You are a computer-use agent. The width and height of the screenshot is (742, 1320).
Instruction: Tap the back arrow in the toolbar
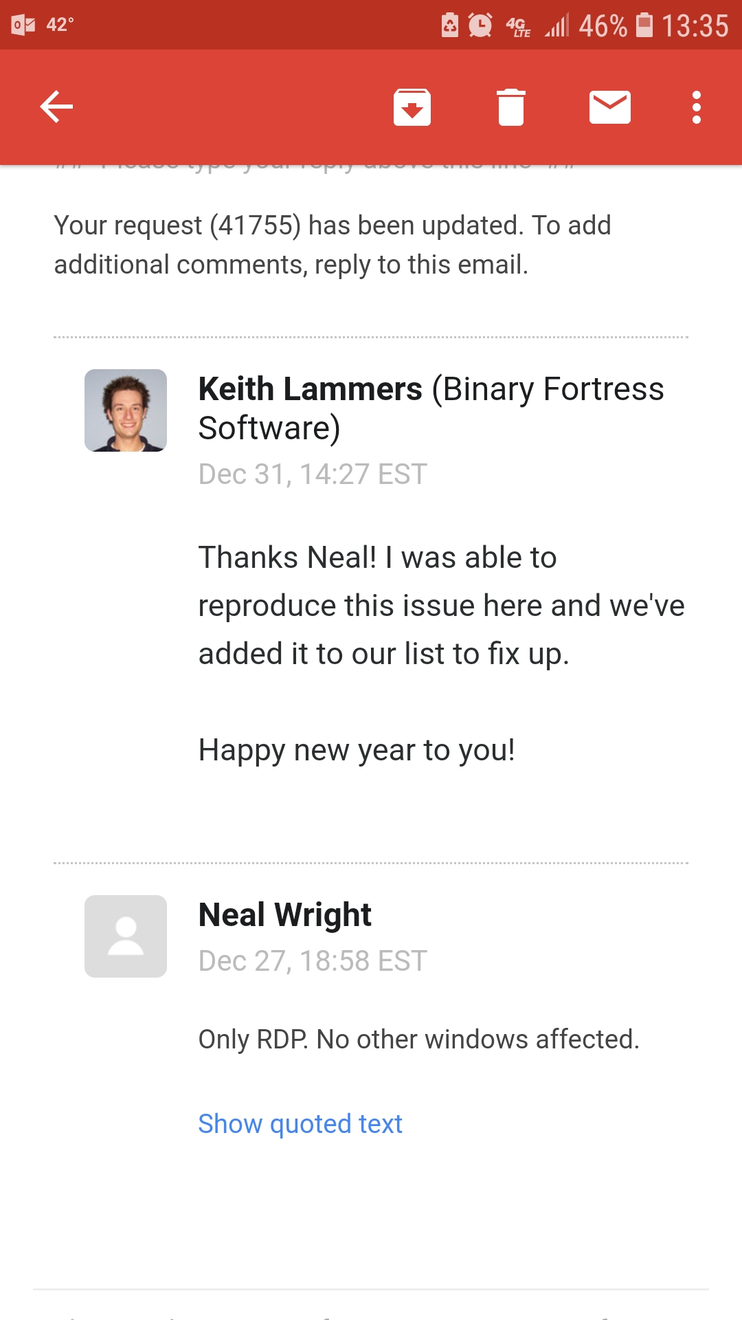(x=56, y=107)
